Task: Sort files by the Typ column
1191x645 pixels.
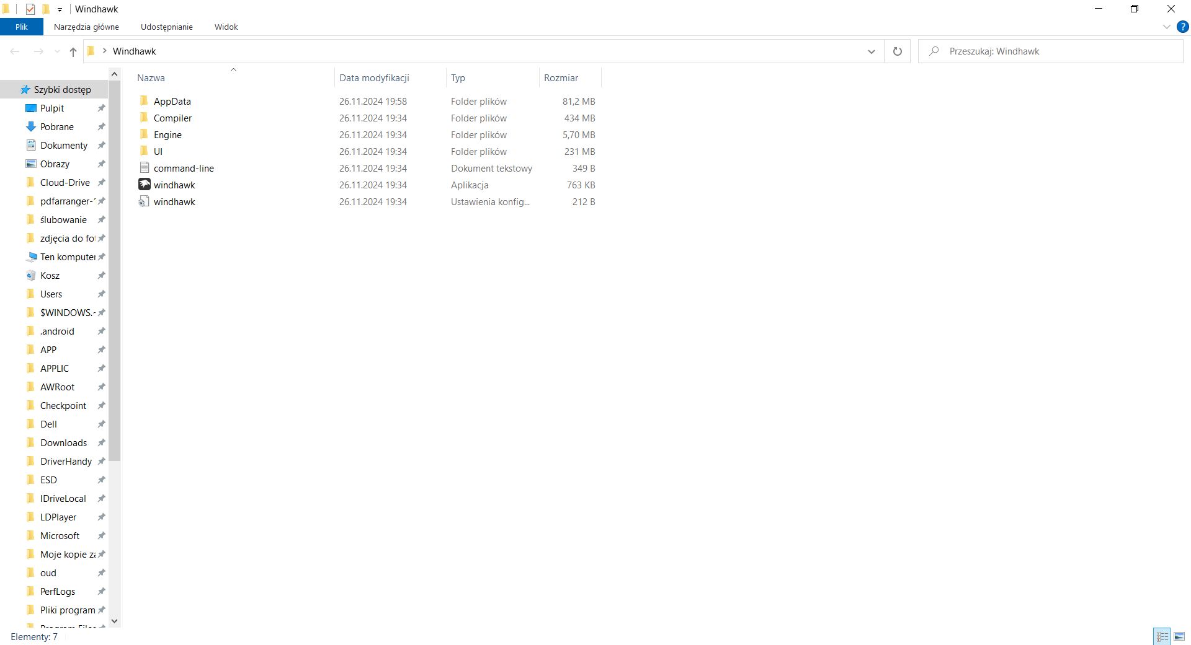Action: click(493, 77)
